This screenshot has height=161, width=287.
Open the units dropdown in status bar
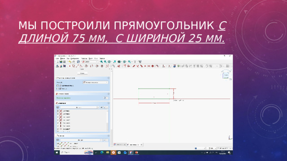coord(225,148)
